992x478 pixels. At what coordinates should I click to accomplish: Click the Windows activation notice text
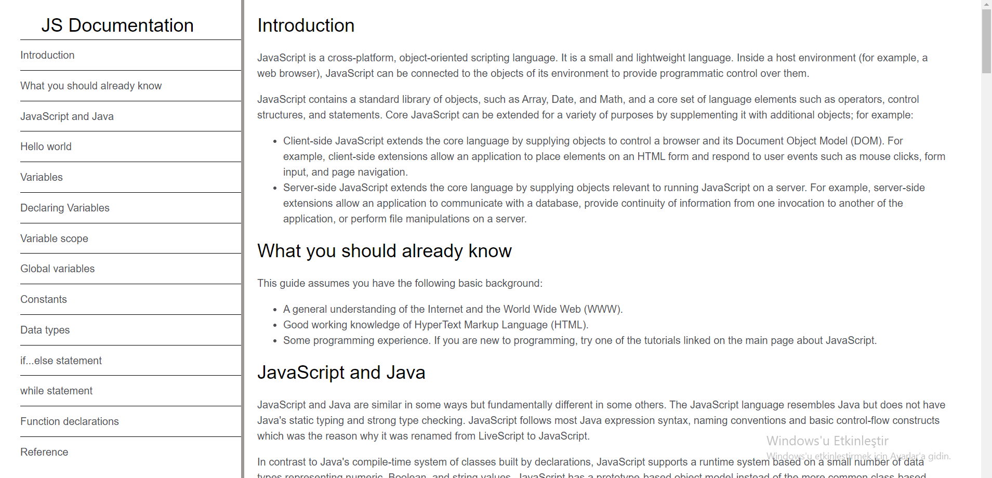[x=827, y=441]
